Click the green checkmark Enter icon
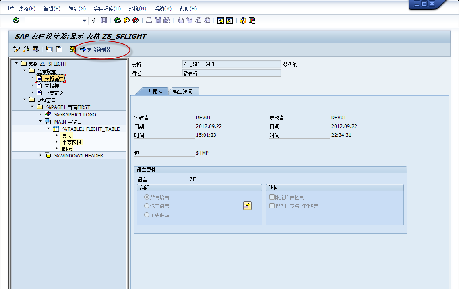459x289 pixels. 16,21
